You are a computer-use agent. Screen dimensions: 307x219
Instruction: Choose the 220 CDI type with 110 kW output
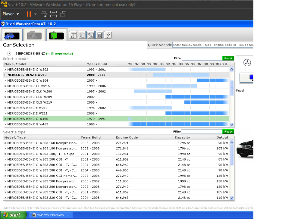(x=116, y=198)
